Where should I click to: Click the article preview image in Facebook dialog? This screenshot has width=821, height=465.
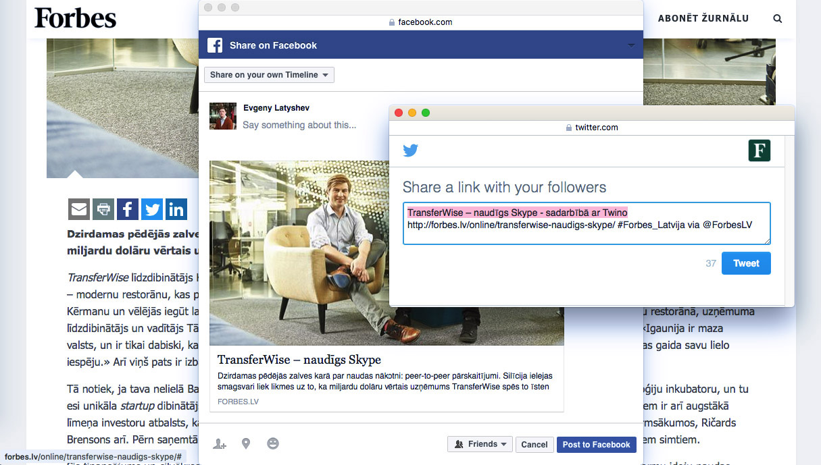387,253
